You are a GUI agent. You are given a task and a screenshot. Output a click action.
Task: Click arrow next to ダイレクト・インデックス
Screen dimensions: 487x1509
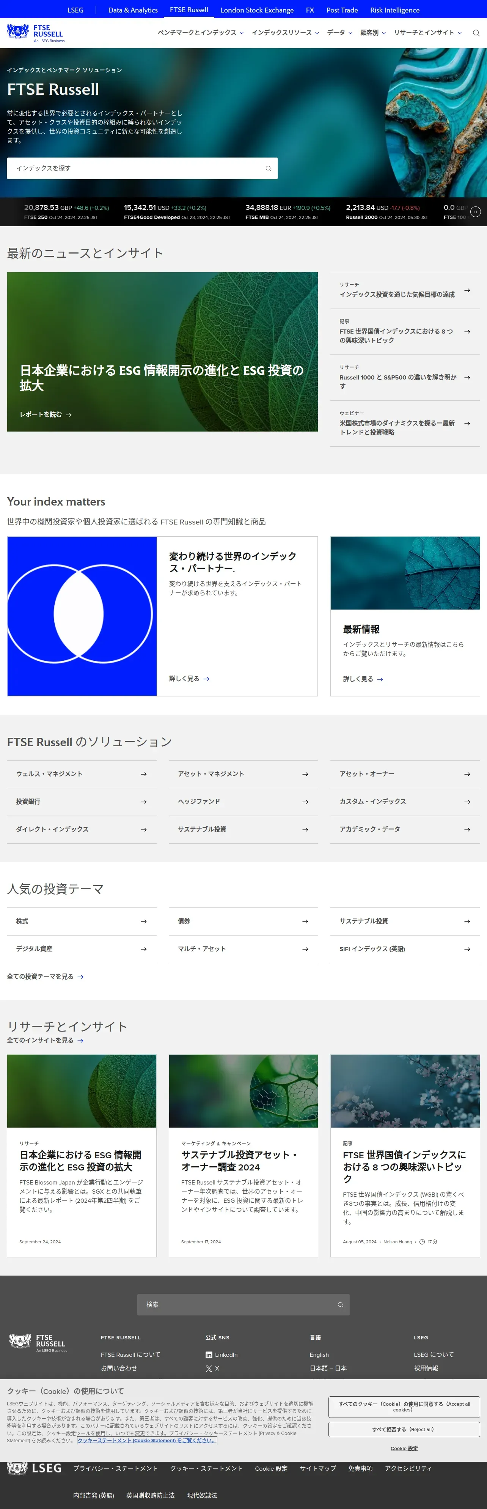143,829
